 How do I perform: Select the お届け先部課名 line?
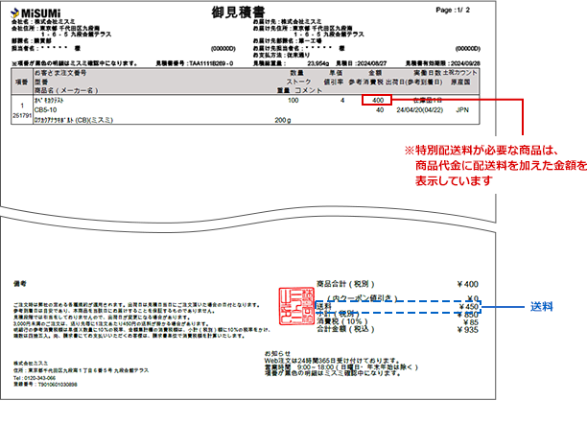pos(287,41)
